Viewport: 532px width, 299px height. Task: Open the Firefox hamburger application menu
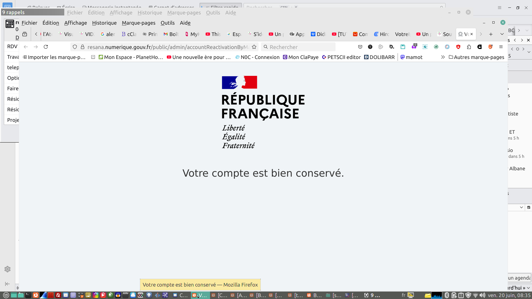click(501, 47)
